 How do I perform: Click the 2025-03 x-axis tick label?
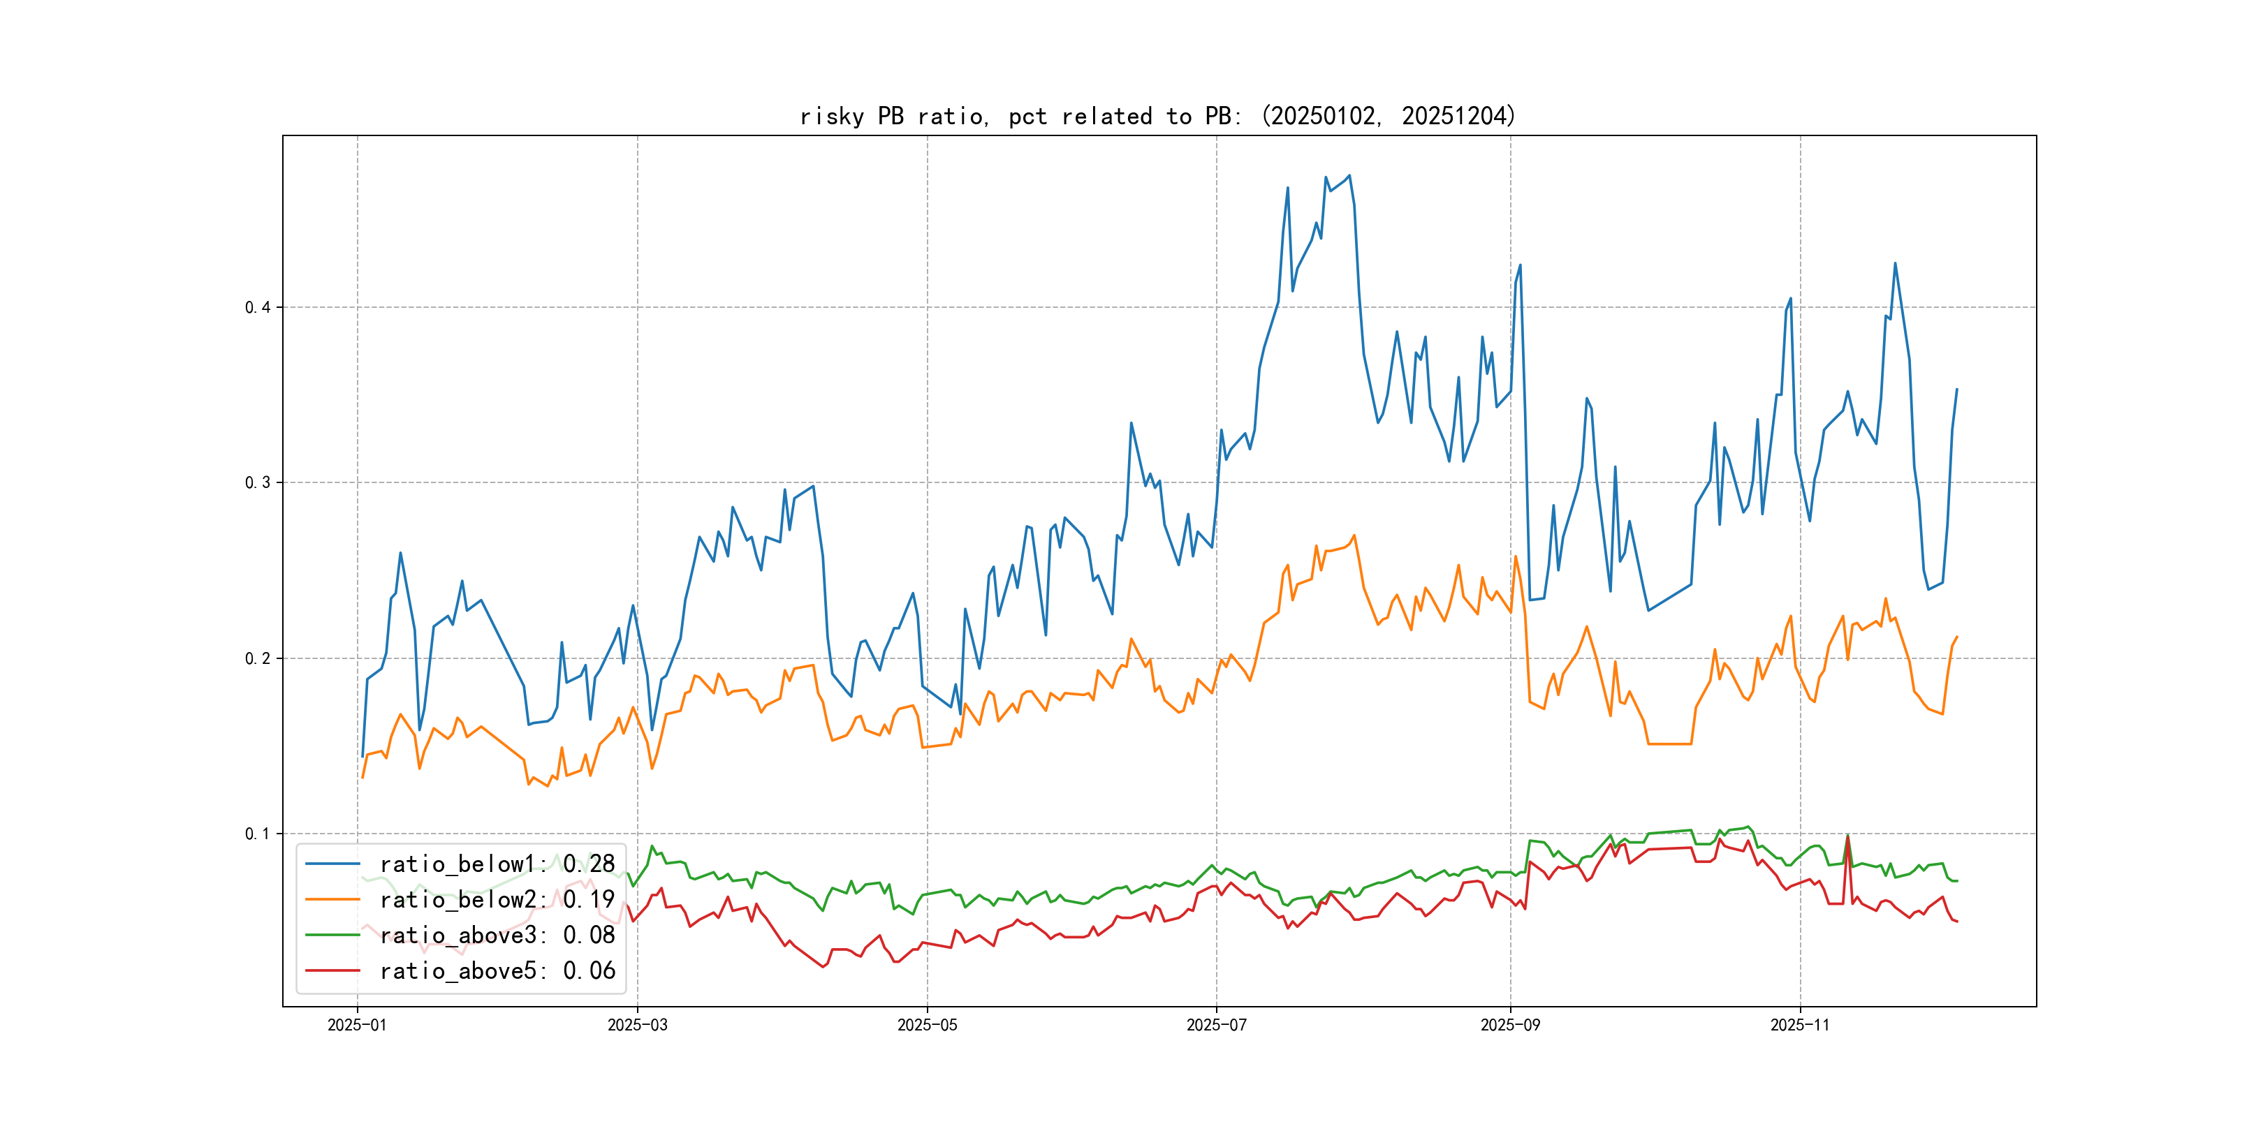pos(637,1025)
